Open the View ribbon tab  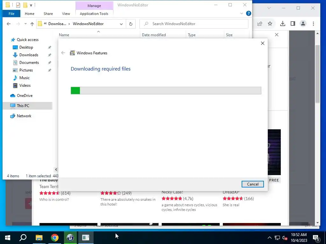coord(66,14)
